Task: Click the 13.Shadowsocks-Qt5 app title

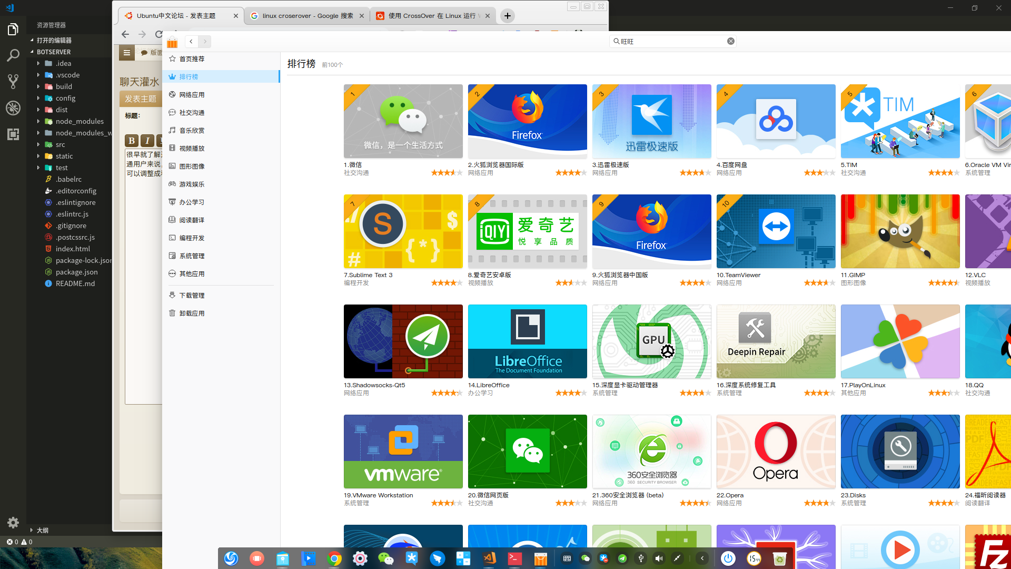Action: pos(374,385)
